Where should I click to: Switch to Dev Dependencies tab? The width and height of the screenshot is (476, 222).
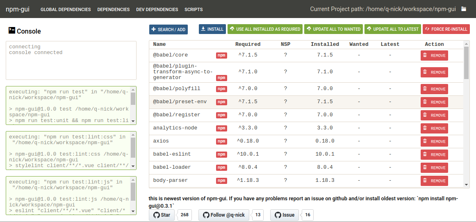(x=157, y=9)
